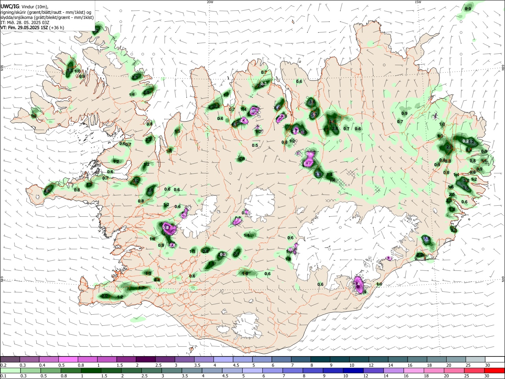Select the slate blue 6–7 swatch, upper legend row

[281, 360]
